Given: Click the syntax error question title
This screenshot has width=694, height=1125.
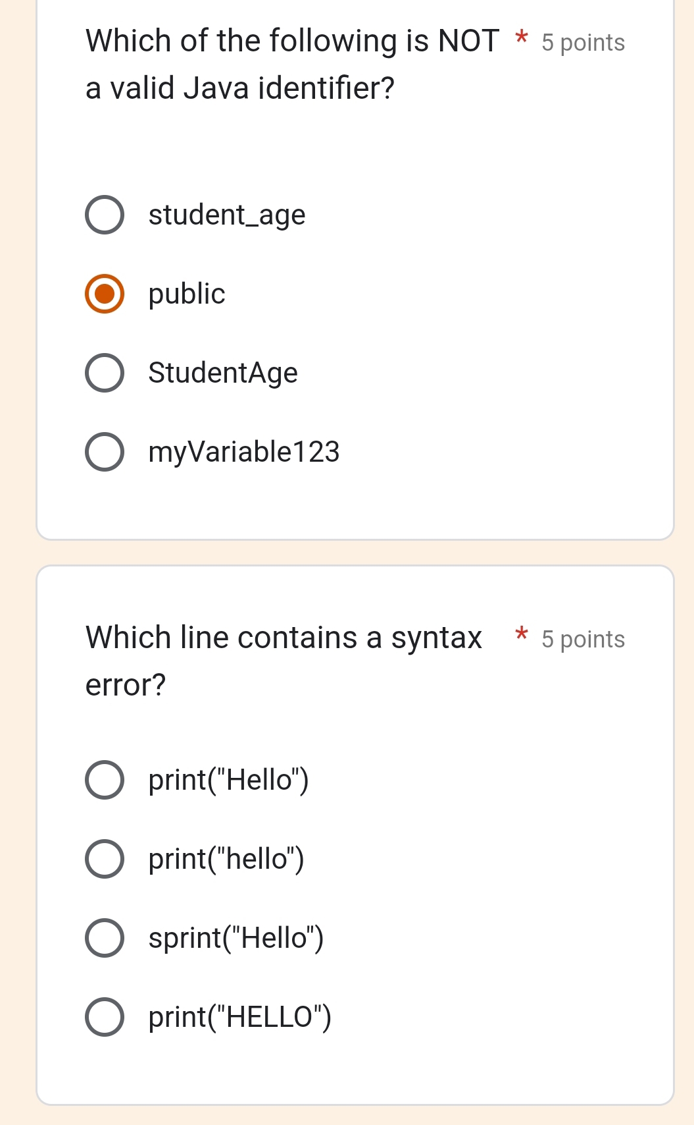Looking at the screenshot, I should (284, 661).
